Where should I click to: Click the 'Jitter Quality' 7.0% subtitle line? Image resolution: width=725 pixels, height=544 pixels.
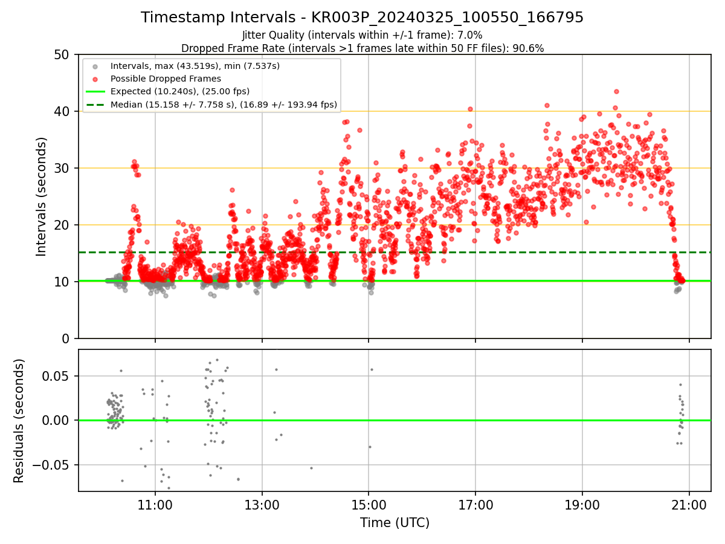[362, 35]
